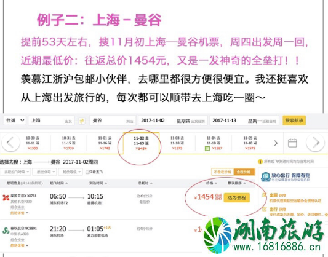This screenshot has height=257, width=328.
Task: Click the departure city field 上海
Action: coord(51,121)
